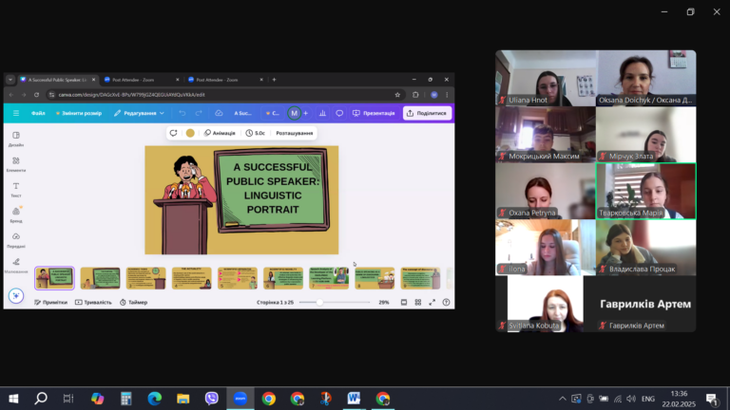This screenshot has height=410, width=730.
Task: Show hidden system tray icons
Action: pos(563,399)
